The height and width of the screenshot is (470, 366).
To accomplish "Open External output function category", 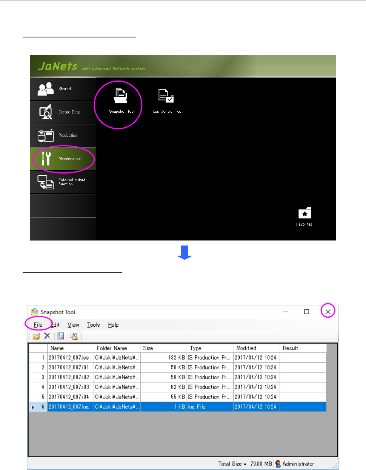I will (x=63, y=182).
